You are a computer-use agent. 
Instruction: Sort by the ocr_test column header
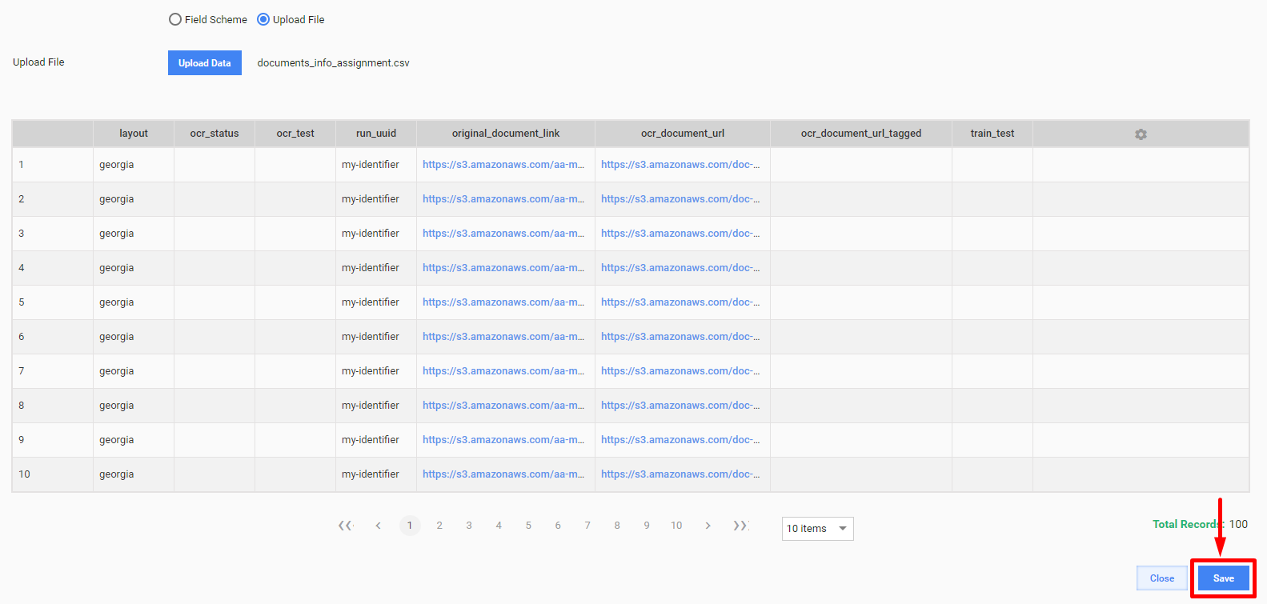295,134
